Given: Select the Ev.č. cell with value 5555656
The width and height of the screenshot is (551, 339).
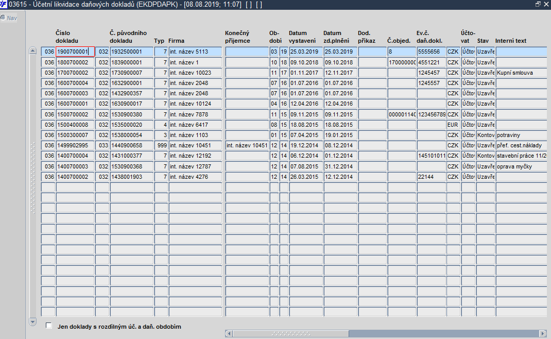Looking at the screenshot, I should tap(431, 52).
